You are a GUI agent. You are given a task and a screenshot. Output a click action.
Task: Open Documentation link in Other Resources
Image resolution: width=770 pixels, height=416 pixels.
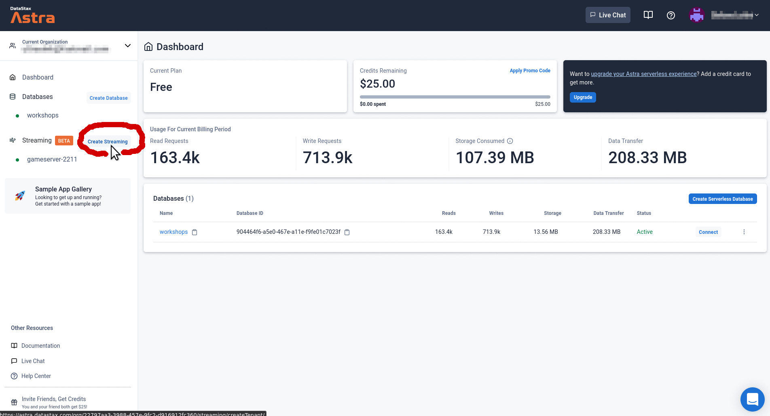(40, 346)
